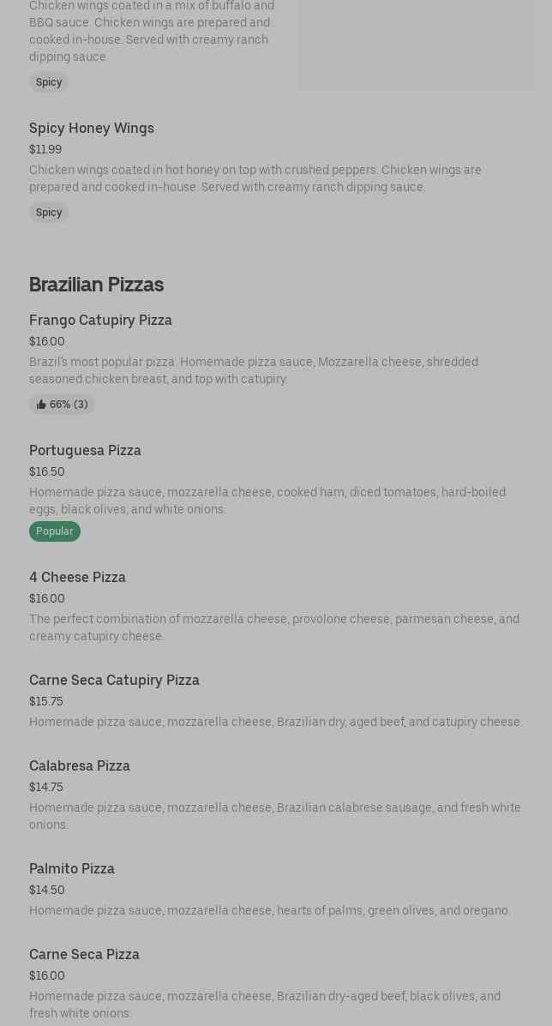Click the Brazilian Pizzas section heading

point(96,284)
